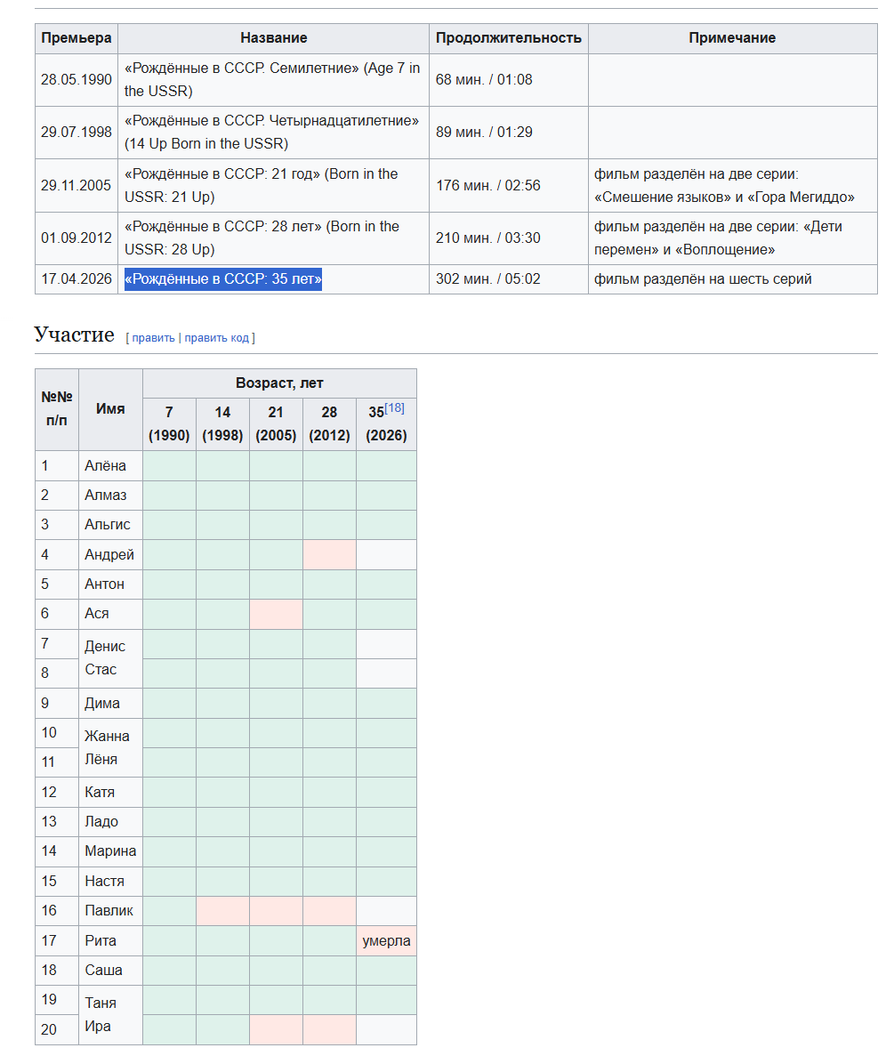Screen dimensions: 894x1064
Task: Click the Примечание column header
Action: click(733, 38)
